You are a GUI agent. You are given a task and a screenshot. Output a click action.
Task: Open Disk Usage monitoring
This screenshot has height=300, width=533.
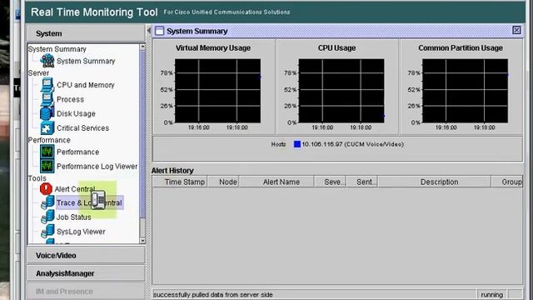[x=76, y=113]
